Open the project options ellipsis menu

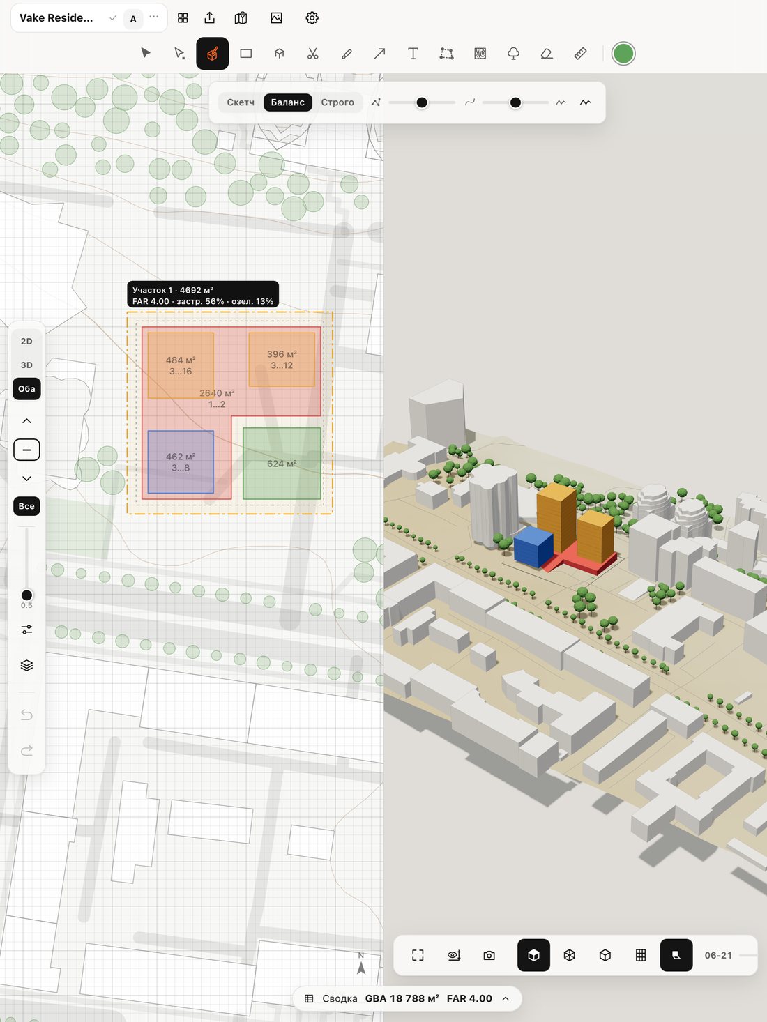154,17
